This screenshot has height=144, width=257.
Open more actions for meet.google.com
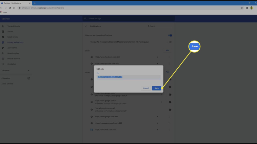click(169, 117)
